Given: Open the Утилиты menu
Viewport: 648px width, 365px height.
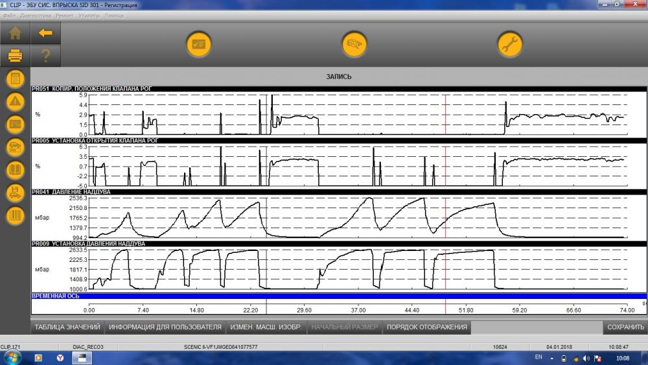Looking at the screenshot, I should [x=89, y=16].
